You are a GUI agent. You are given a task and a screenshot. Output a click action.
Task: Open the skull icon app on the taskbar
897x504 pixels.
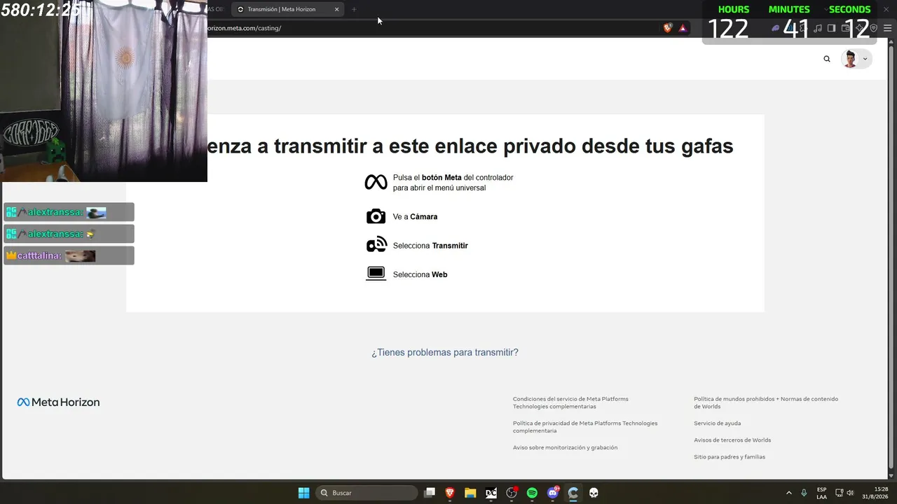(x=594, y=493)
